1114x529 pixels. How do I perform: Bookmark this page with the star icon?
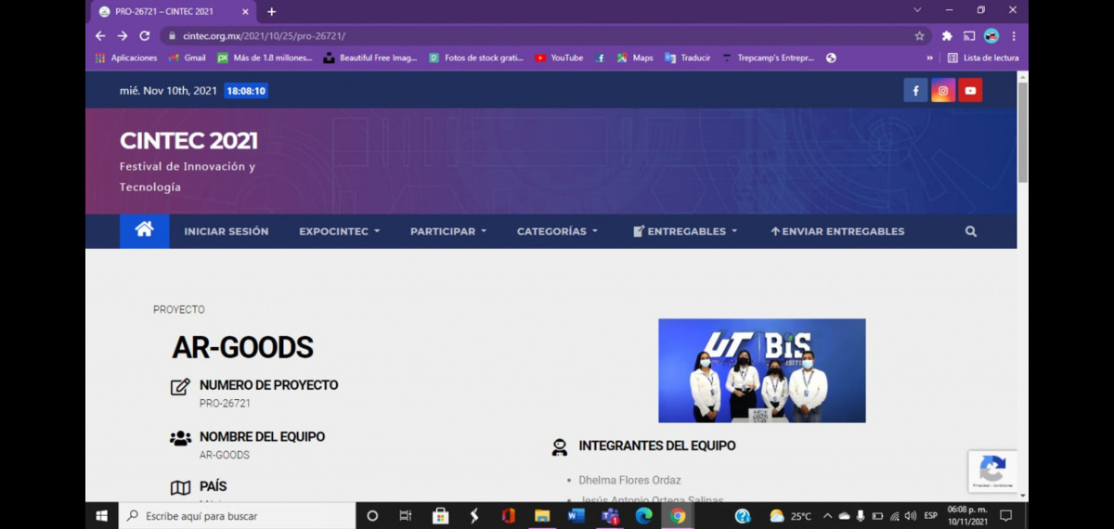(x=919, y=36)
